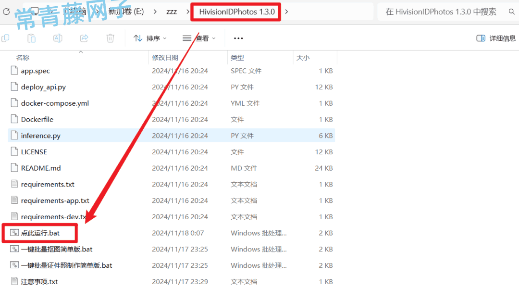Click the 6 KB size cell
This screenshot has height=288, width=519.
pos(326,136)
